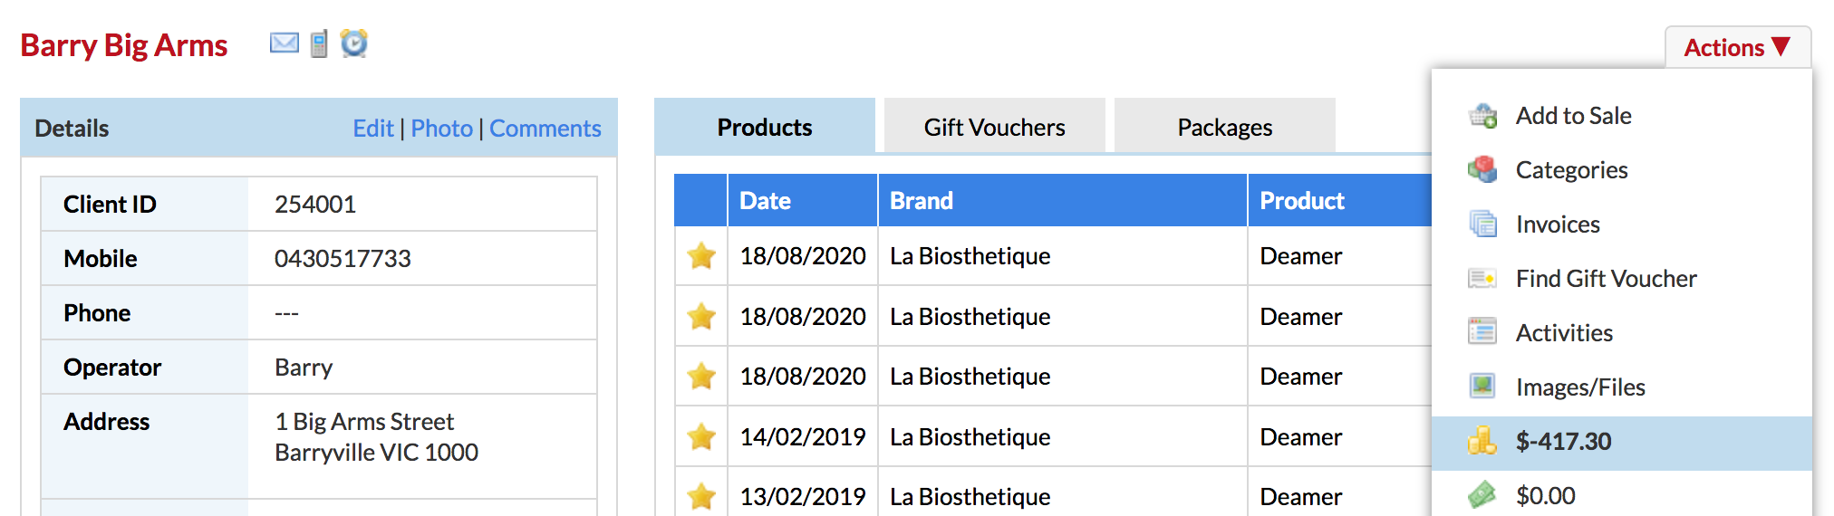Switch to the Products tab
The height and width of the screenshot is (516, 1834).
coord(765,127)
